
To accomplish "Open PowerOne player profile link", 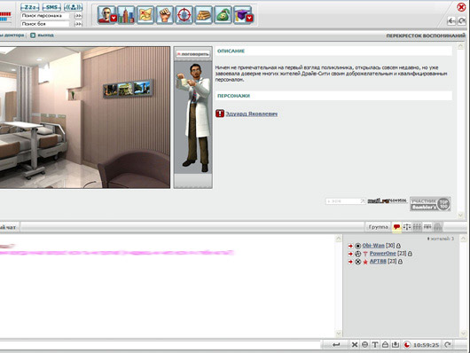I will (382, 254).
